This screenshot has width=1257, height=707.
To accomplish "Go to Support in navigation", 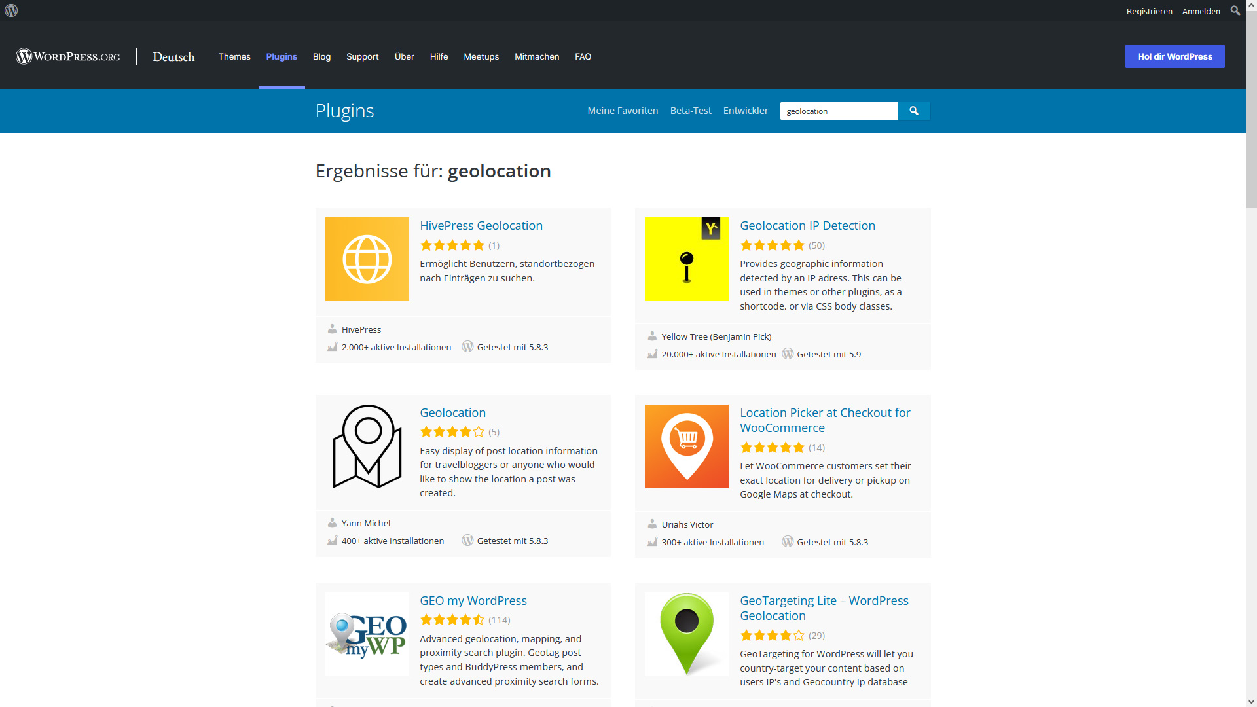I will click(363, 56).
